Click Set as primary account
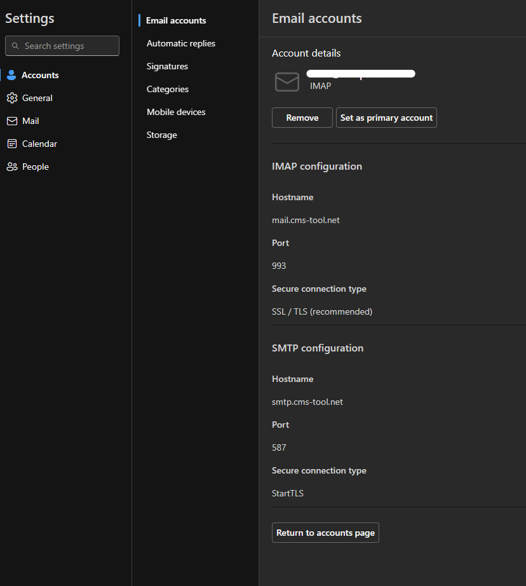This screenshot has width=526, height=586. (386, 118)
